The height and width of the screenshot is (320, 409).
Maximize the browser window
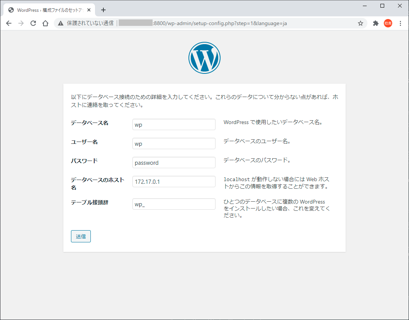pyautogui.click(x=382, y=6)
